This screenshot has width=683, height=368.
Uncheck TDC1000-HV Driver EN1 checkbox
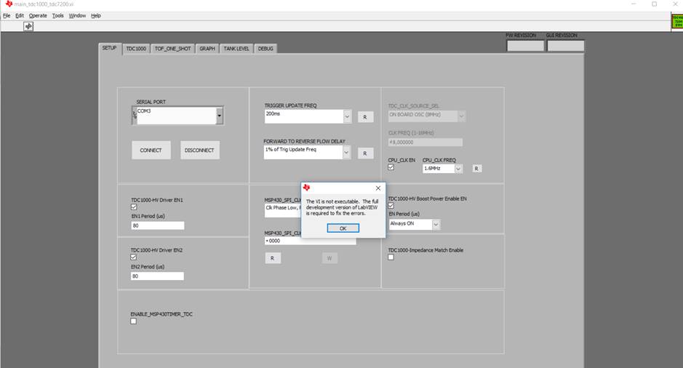tap(134, 207)
